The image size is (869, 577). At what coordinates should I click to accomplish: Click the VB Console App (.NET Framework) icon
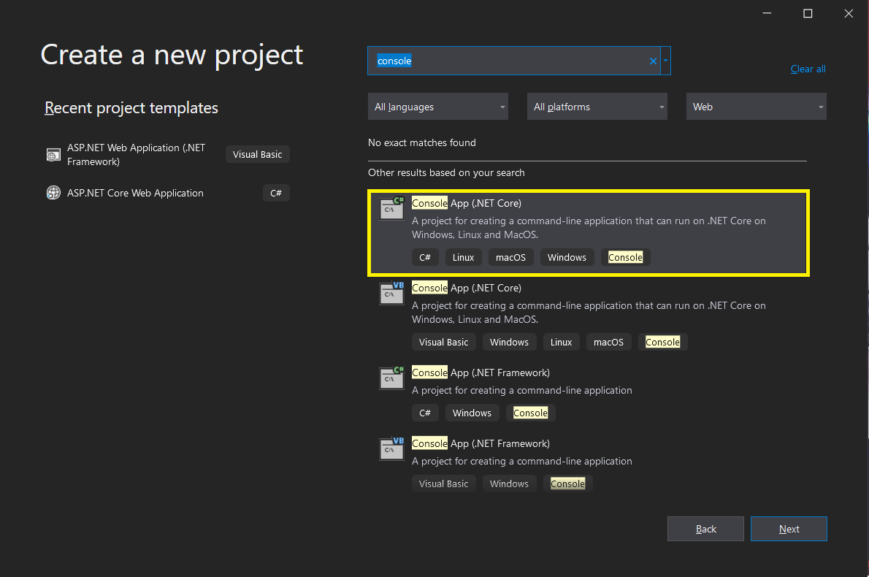392,448
